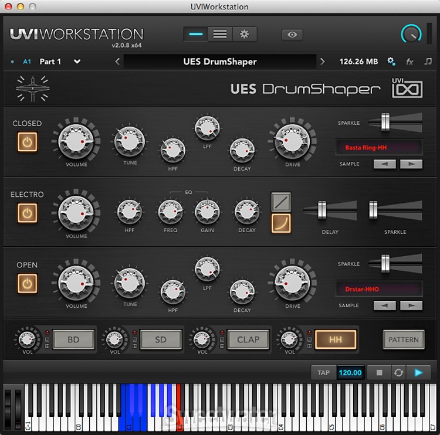Image resolution: width=440 pixels, height=435 pixels.
Task: Click the CLOSED section DRIVE knob
Action: [x=292, y=141]
